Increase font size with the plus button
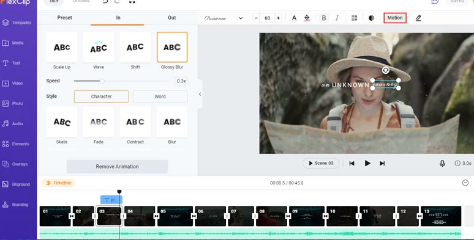The image size is (474, 240). pyautogui.click(x=279, y=18)
